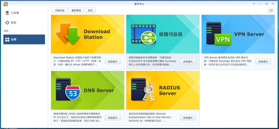Install the VPN Server package
The image size is (279, 129).
tap(263, 62)
